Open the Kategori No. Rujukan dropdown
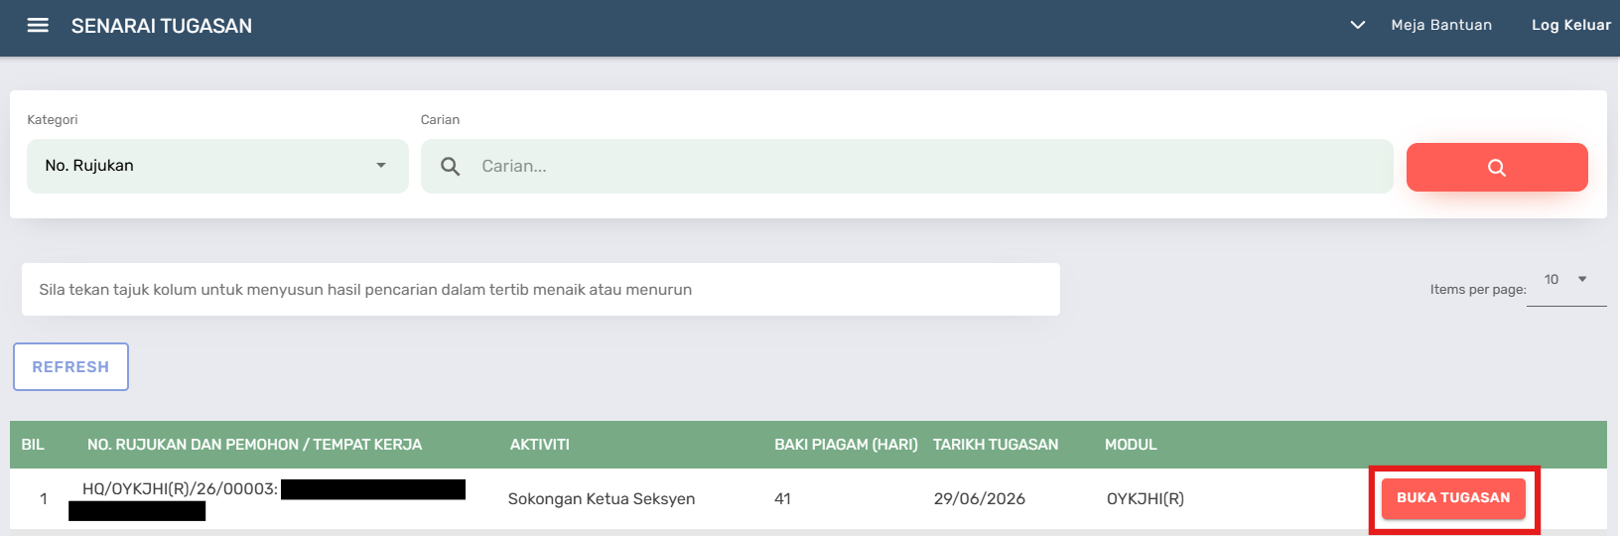1620x536 pixels. tap(217, 166)
